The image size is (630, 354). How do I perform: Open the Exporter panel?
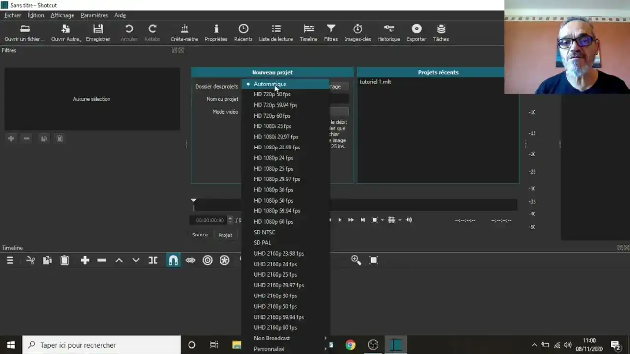pos(416,32)
